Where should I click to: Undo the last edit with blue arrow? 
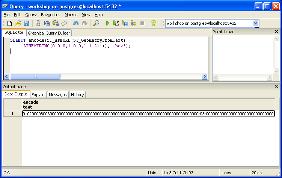76,23
